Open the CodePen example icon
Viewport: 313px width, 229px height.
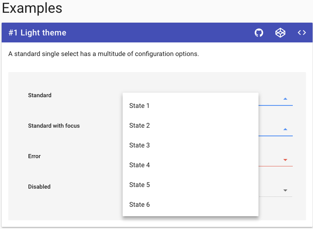280,33
